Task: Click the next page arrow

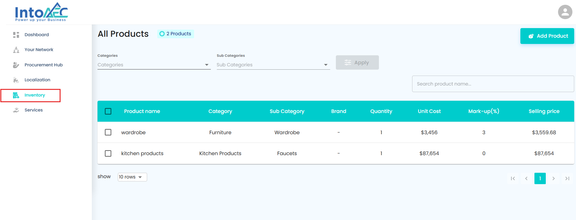Action: coord(554,178)
